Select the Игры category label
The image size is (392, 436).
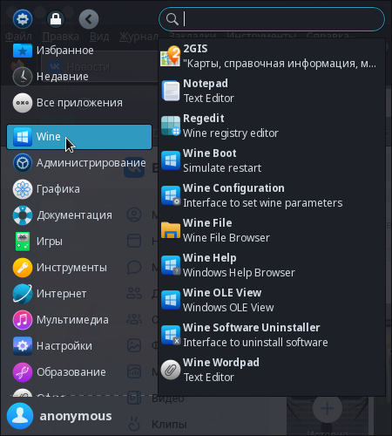[x=50, y=242]
